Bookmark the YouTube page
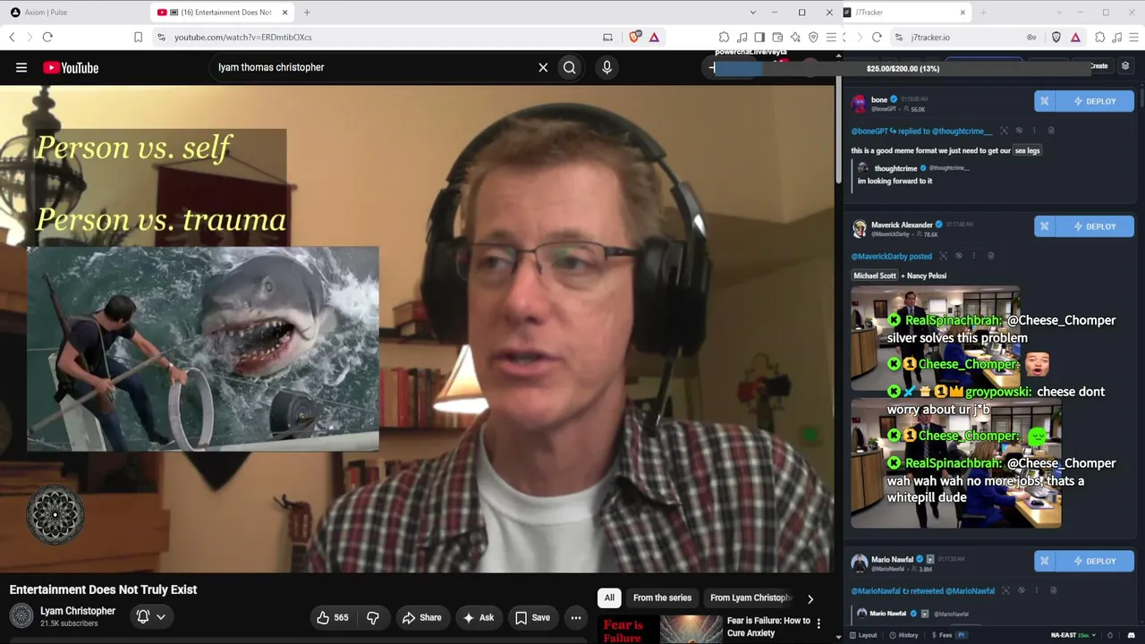Screen dimensions: 1145x644 [138, 37]
